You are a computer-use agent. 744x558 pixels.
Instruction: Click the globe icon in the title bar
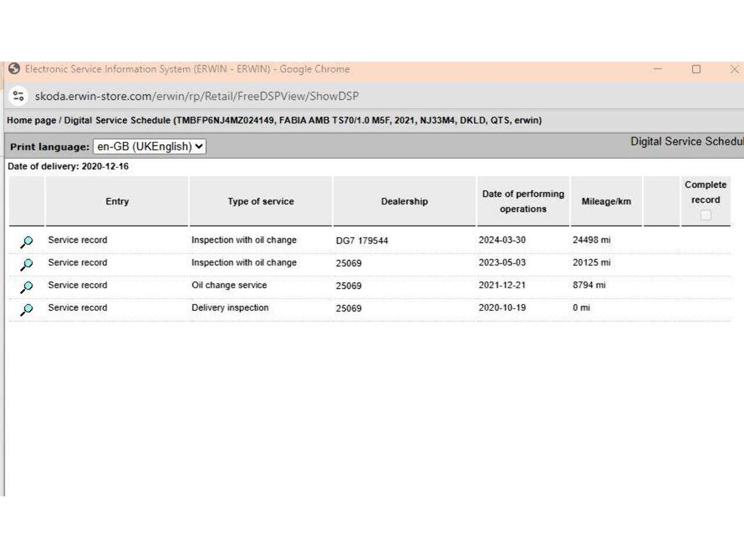pos(15,69)
